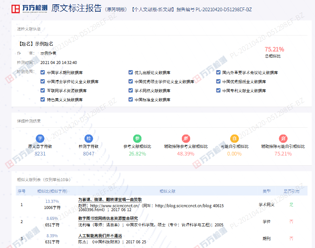Click the 8.65% similarity value

(x=52, y=219)
